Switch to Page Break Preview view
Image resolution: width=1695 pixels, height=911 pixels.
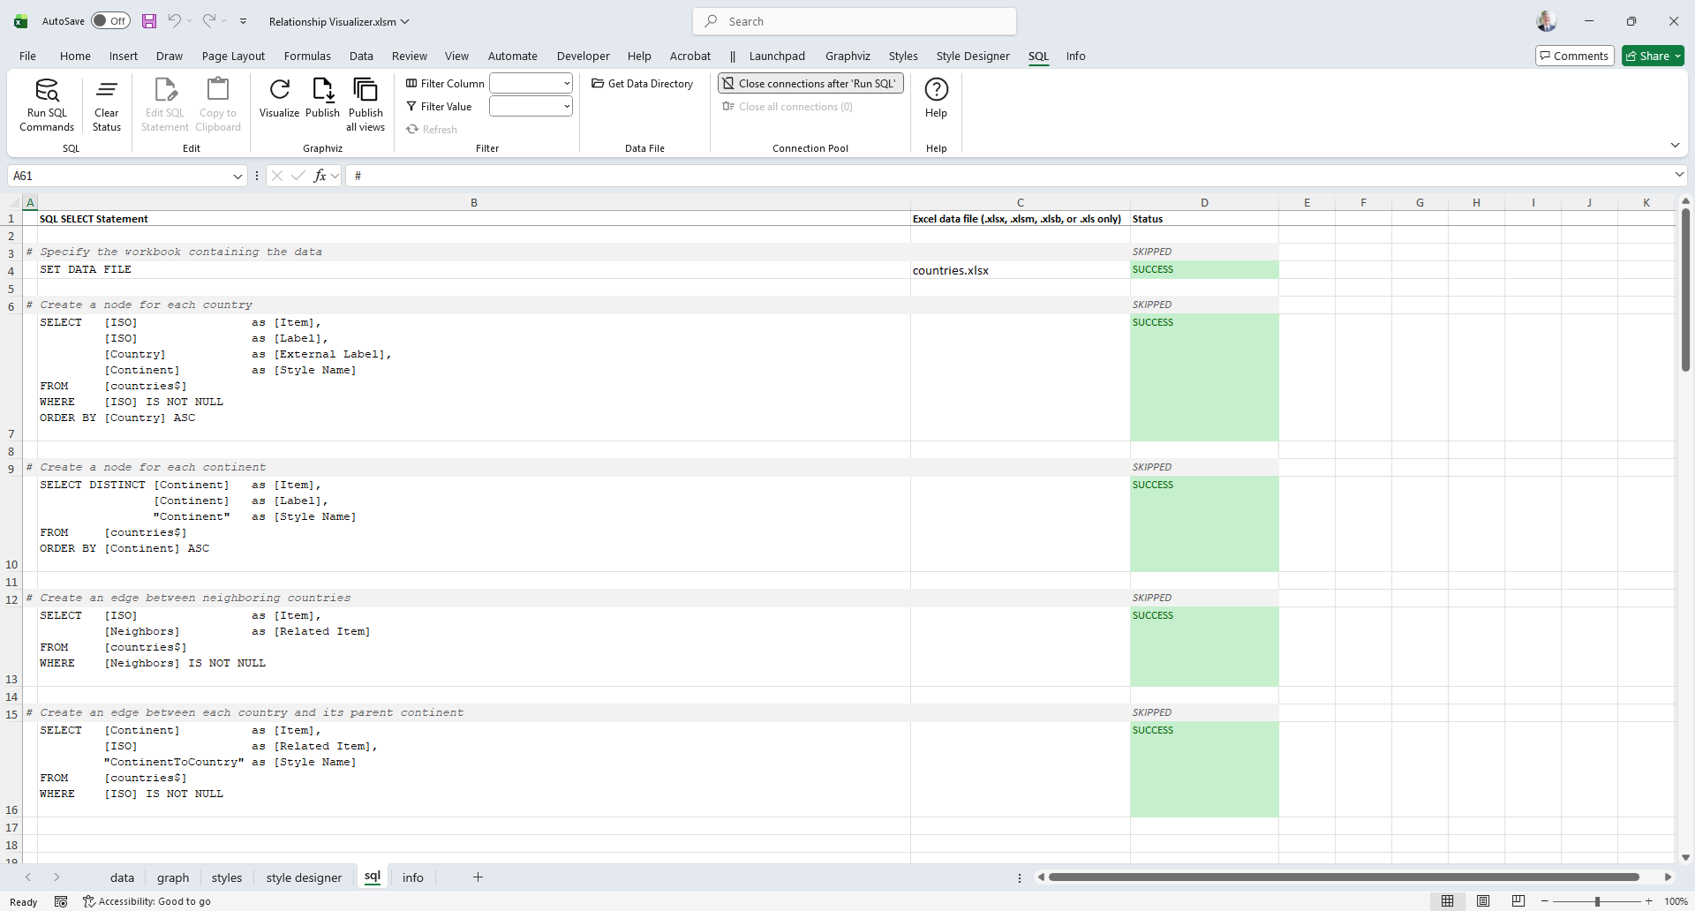1518,901
